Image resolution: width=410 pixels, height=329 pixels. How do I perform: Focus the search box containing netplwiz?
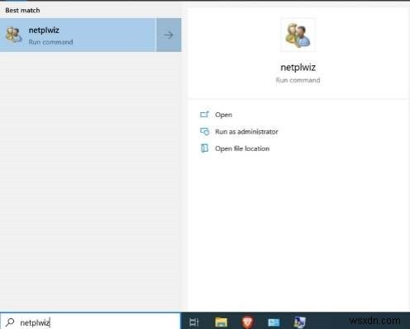(90, 322)
